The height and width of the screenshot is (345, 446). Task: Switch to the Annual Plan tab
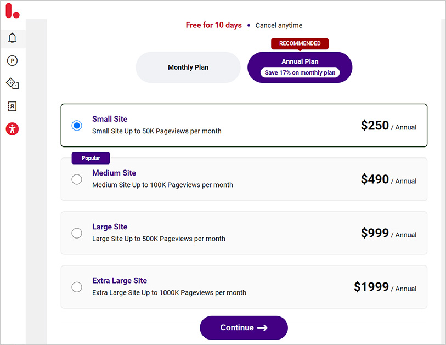[300, 67]
